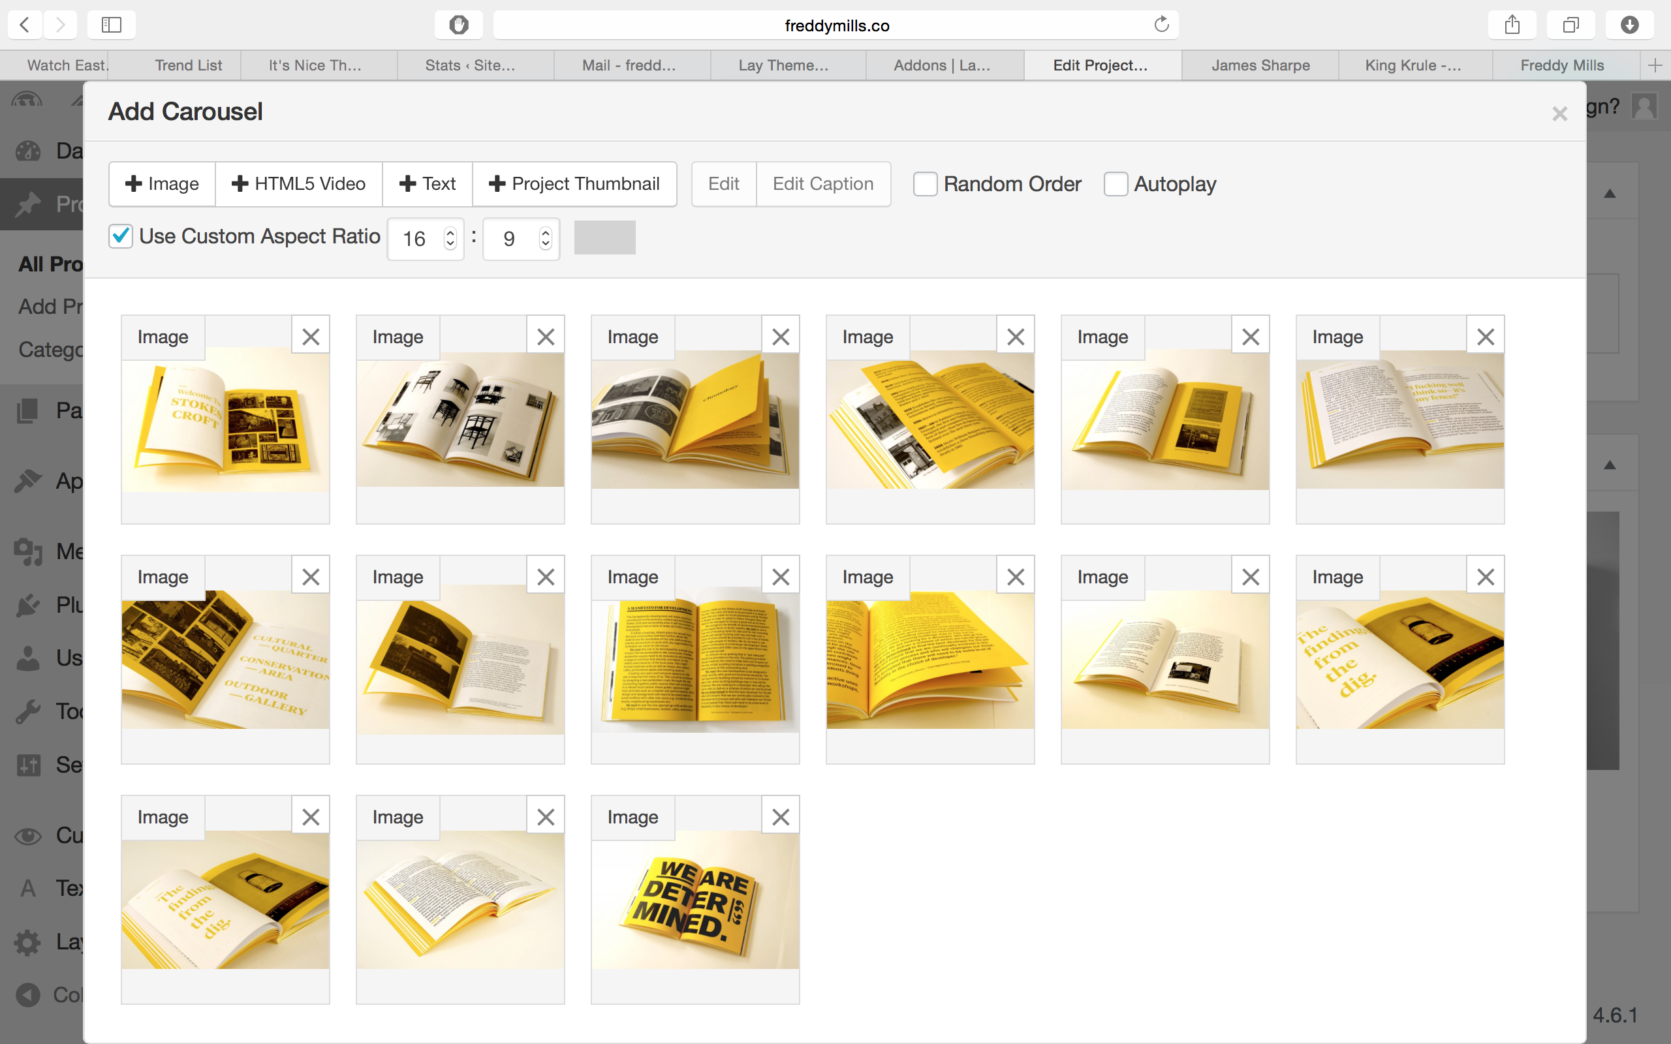Select the pinned Projects icon in the sidebar
Screen dimensions: 1671x1044
click(28, 204)
